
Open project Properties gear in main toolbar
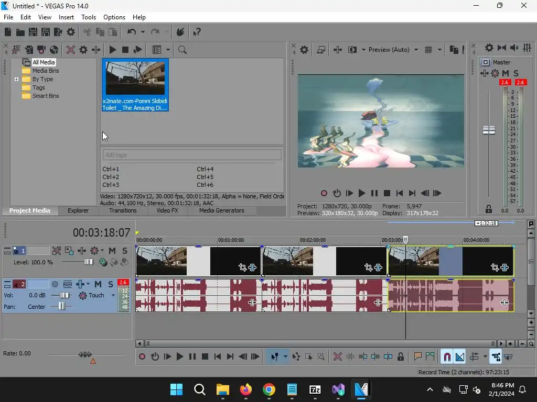tap(71, 32)
